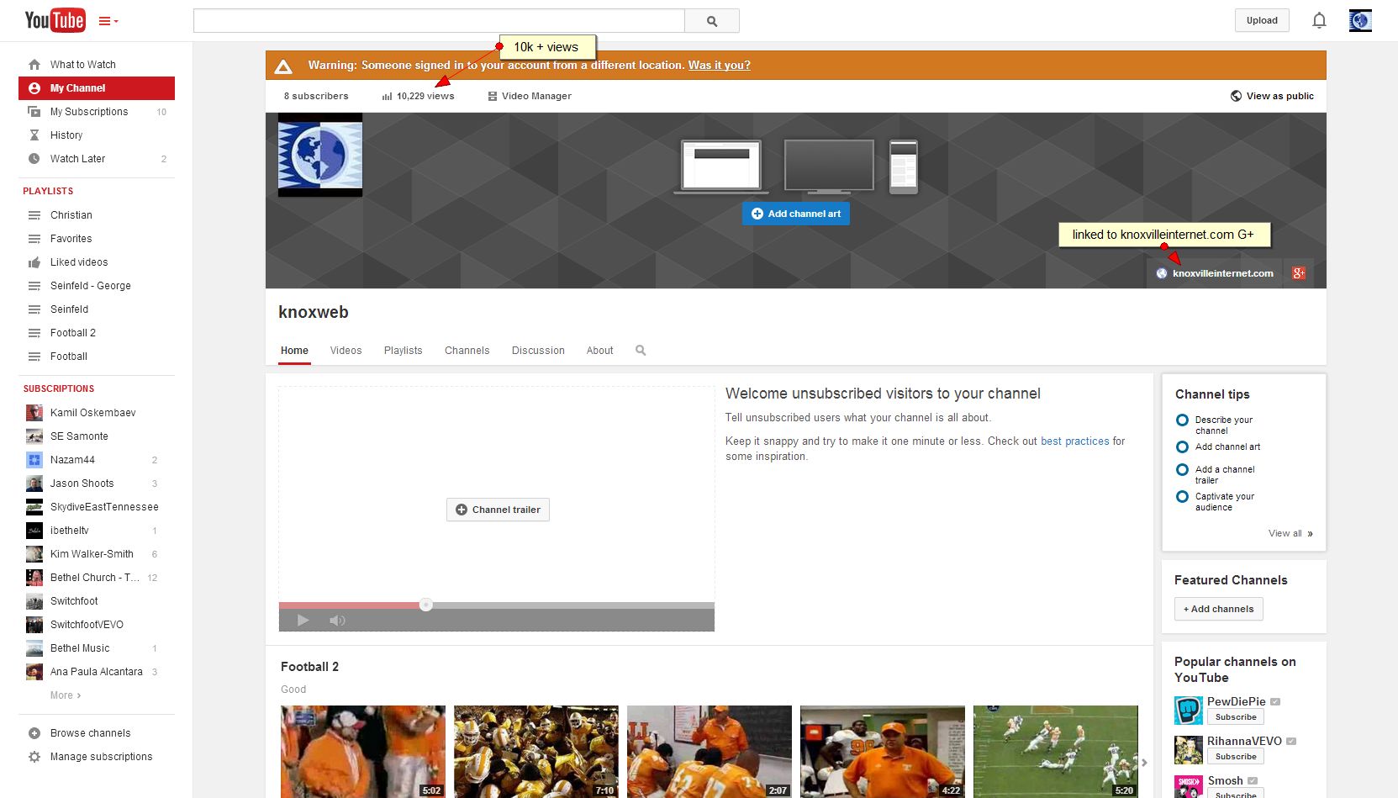Click the Bethel Music channel avatar
This screenshot has width=1398, height=798.
(34, 648)
